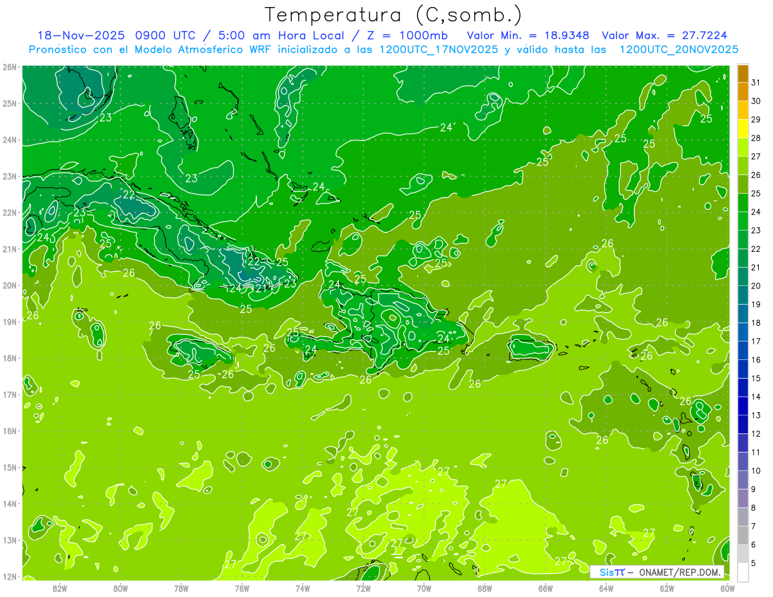
Task: Click the '1200UTC_20NOV2025' valid-until time
Action: (x=678, y=50)
